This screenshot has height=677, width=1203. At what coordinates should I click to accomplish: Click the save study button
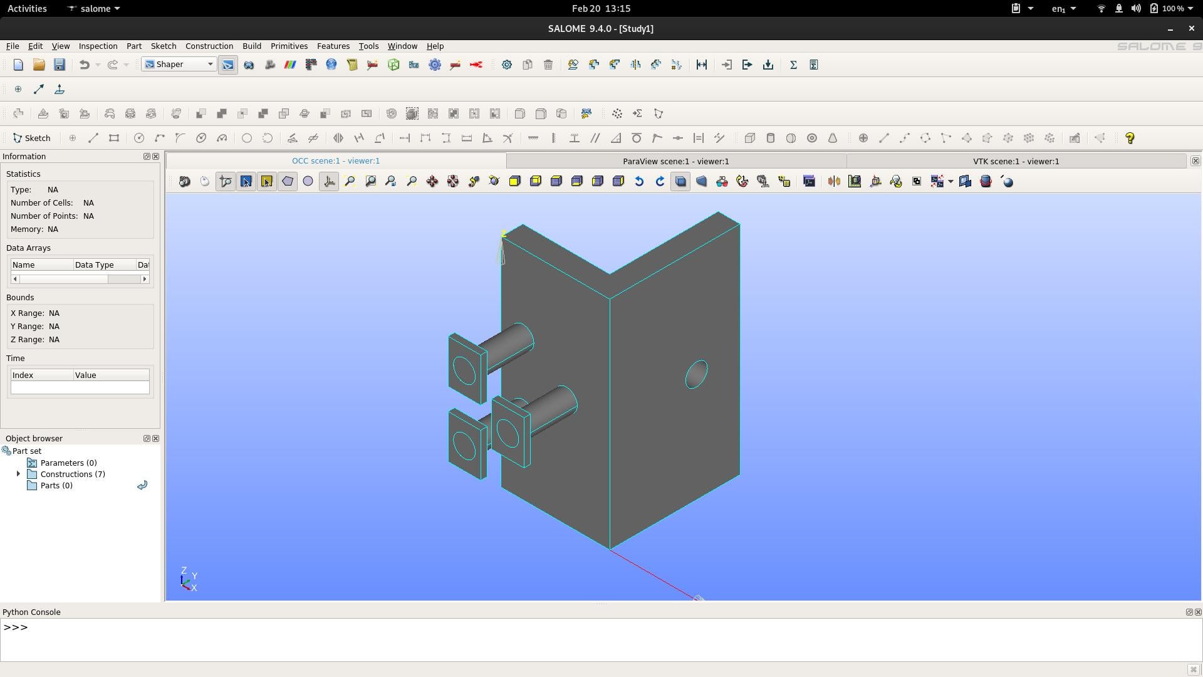(x=59, y=64)
